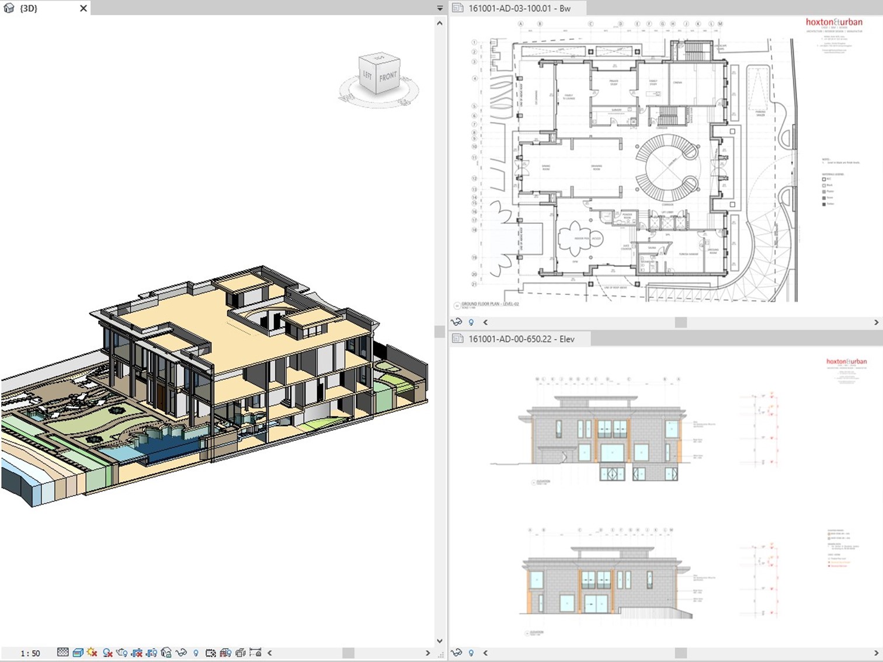The image size is (883, 662).
Task: Toggle Crop View in the 3D view
Action: tap(137, 653)
